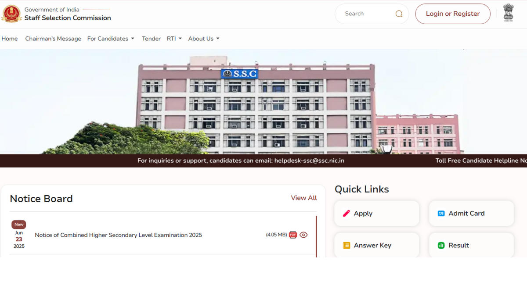
Task: Click the Notice Board heading
Action: coord(41,199)
